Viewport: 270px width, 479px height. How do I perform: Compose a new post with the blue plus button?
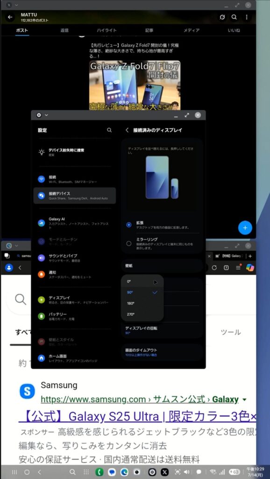coord(245,228)
